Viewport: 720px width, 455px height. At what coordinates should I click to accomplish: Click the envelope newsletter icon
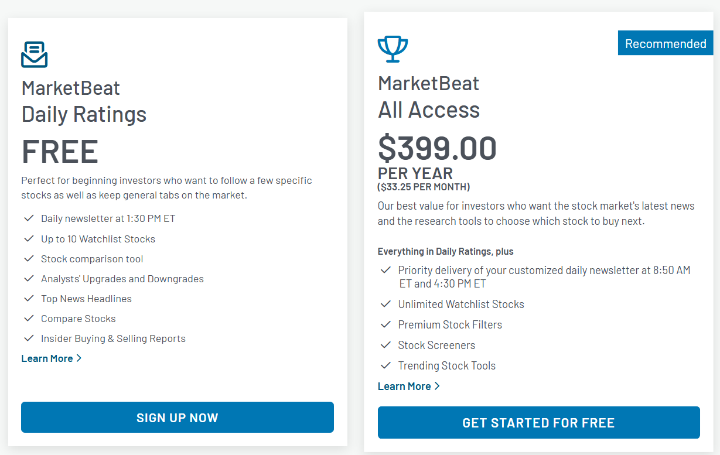pyautogui.click(x=34, y=54)
